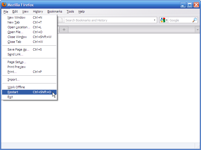Select Open Location... menu entry
Image resolution: width=201 pixels, height=150 pixels.
click(x=29, y=27)
